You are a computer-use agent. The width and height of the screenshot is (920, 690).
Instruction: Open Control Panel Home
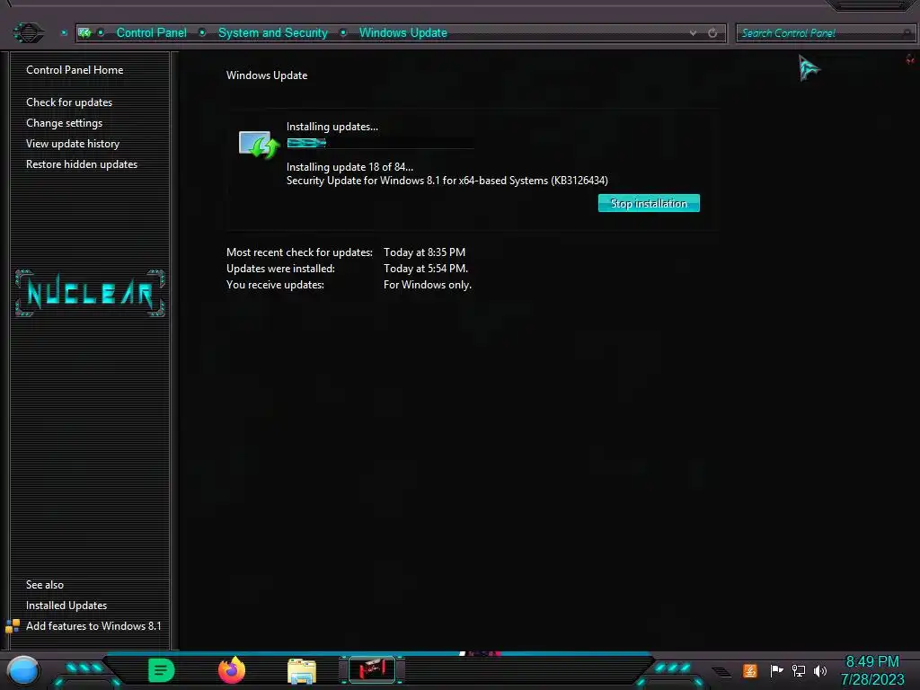[75, 70]
